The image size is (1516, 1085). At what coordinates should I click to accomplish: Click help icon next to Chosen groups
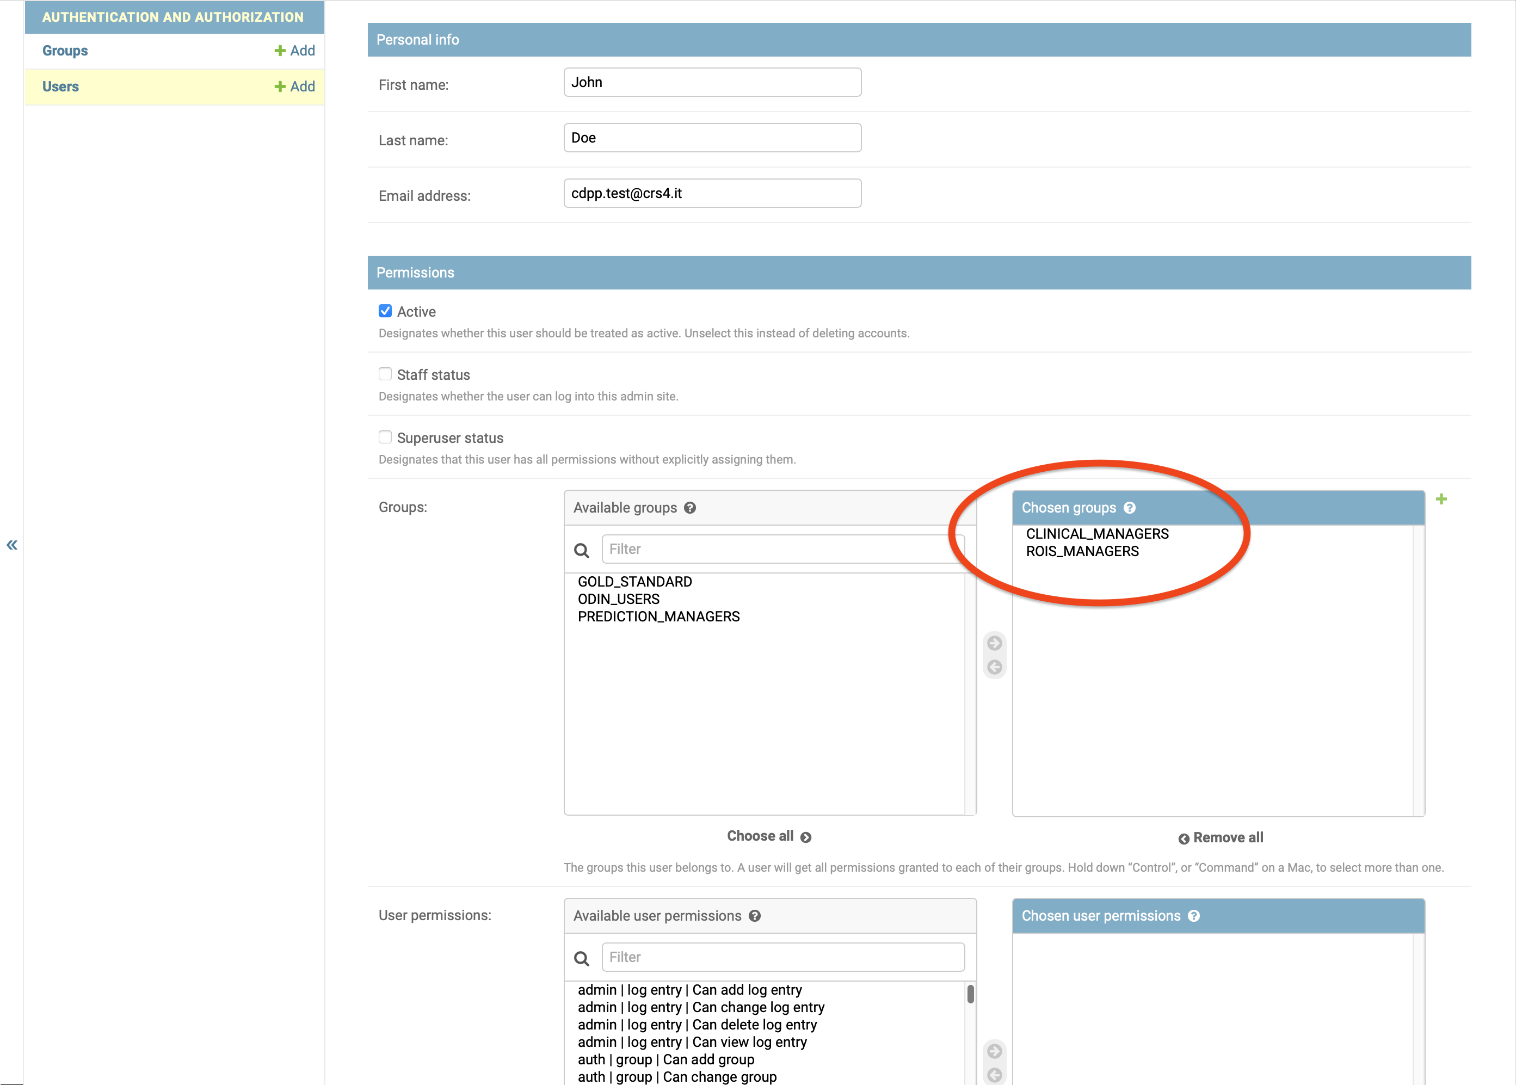click(x=1129, y=508)
